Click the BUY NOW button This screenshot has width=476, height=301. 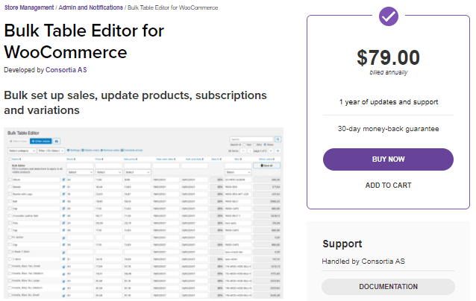[x=388, y=159]
